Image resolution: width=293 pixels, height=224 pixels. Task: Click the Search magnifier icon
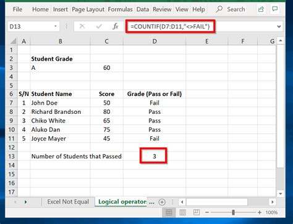219,9
